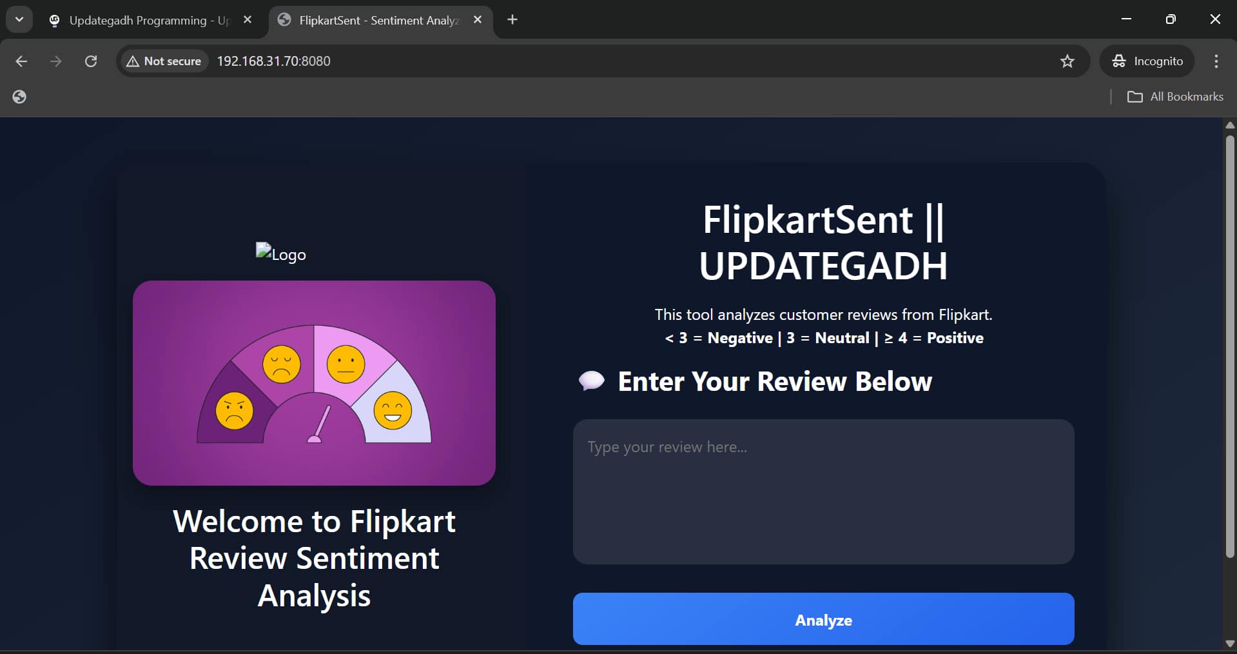Viewport: 1237px width, 654px height.
Task: Focus the review text area
Action: pos(823,491)
